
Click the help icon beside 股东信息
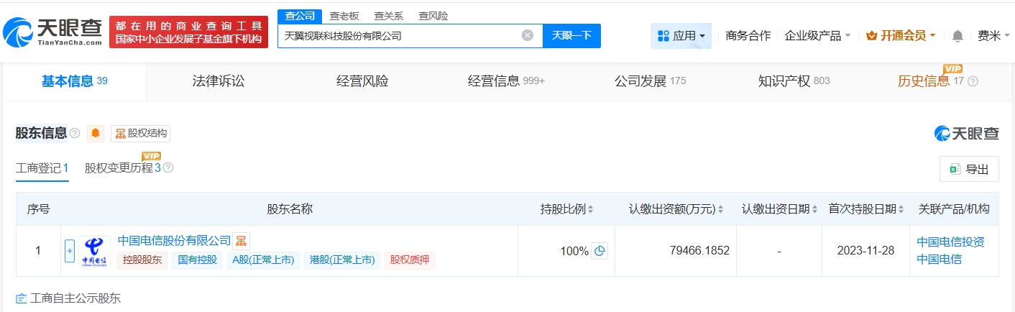(75, 134)
